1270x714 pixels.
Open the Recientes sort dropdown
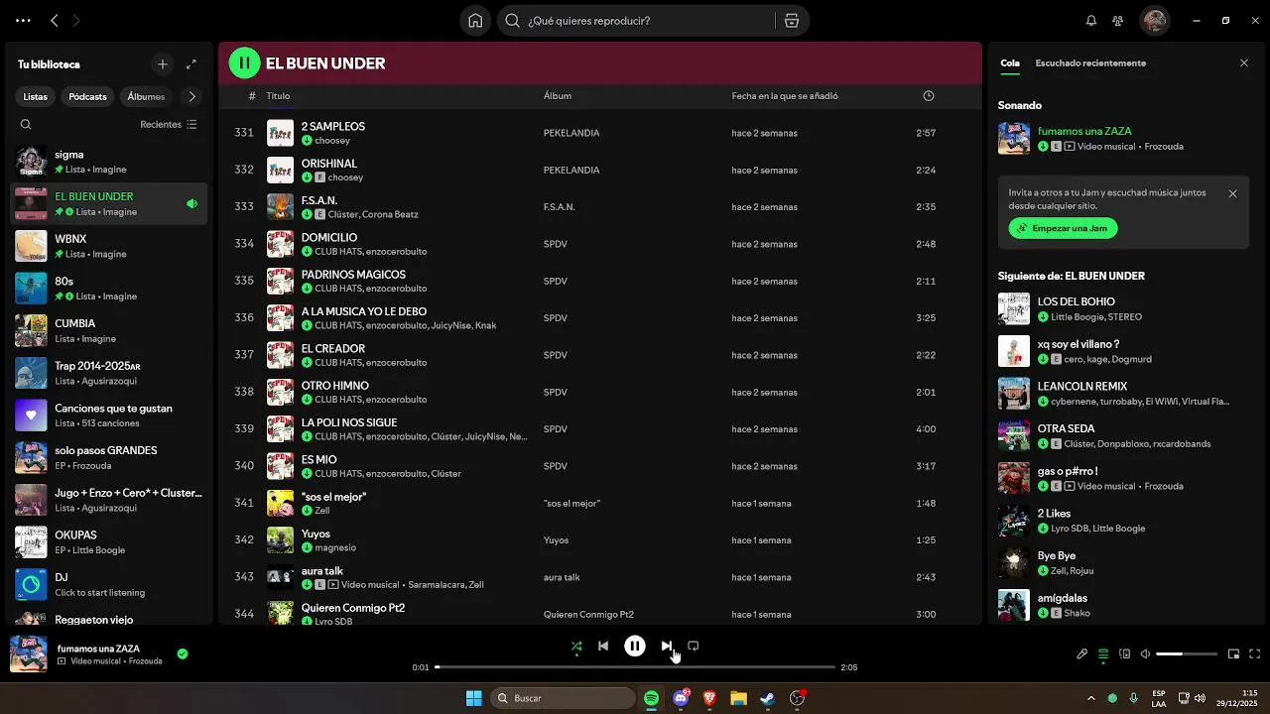[169, 125]
